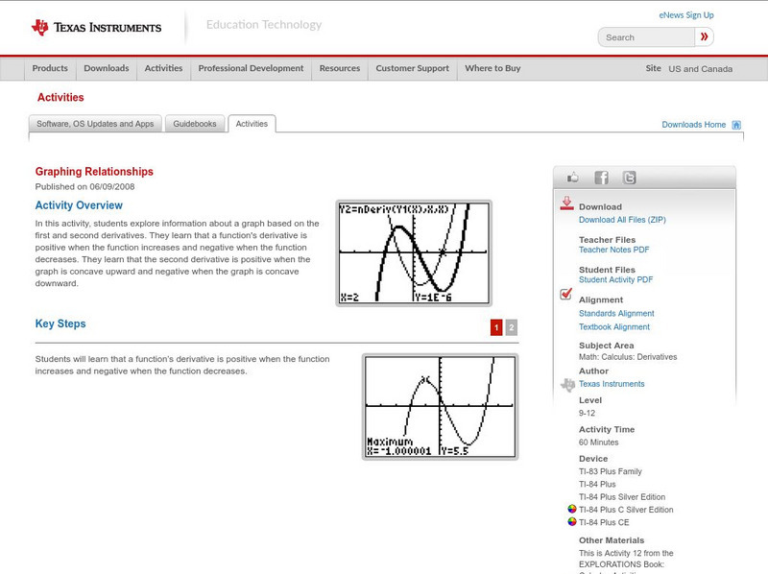Go to Downloads Home
This screenshot has width=768, height=574.
click(693, 125)
